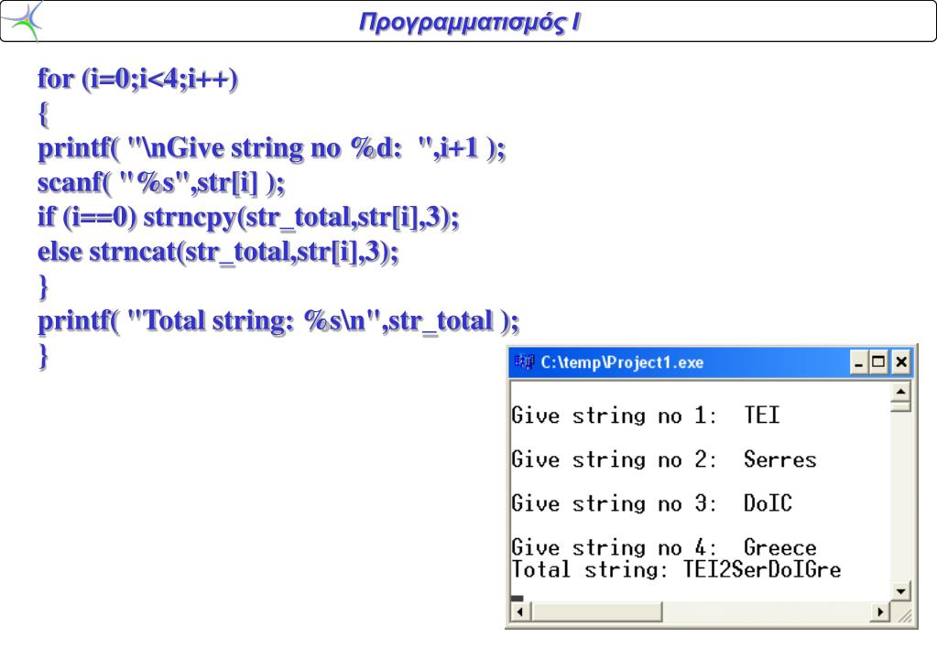Click console output 'Total string: TEI2SerDoIGre'

coord(676,569)
